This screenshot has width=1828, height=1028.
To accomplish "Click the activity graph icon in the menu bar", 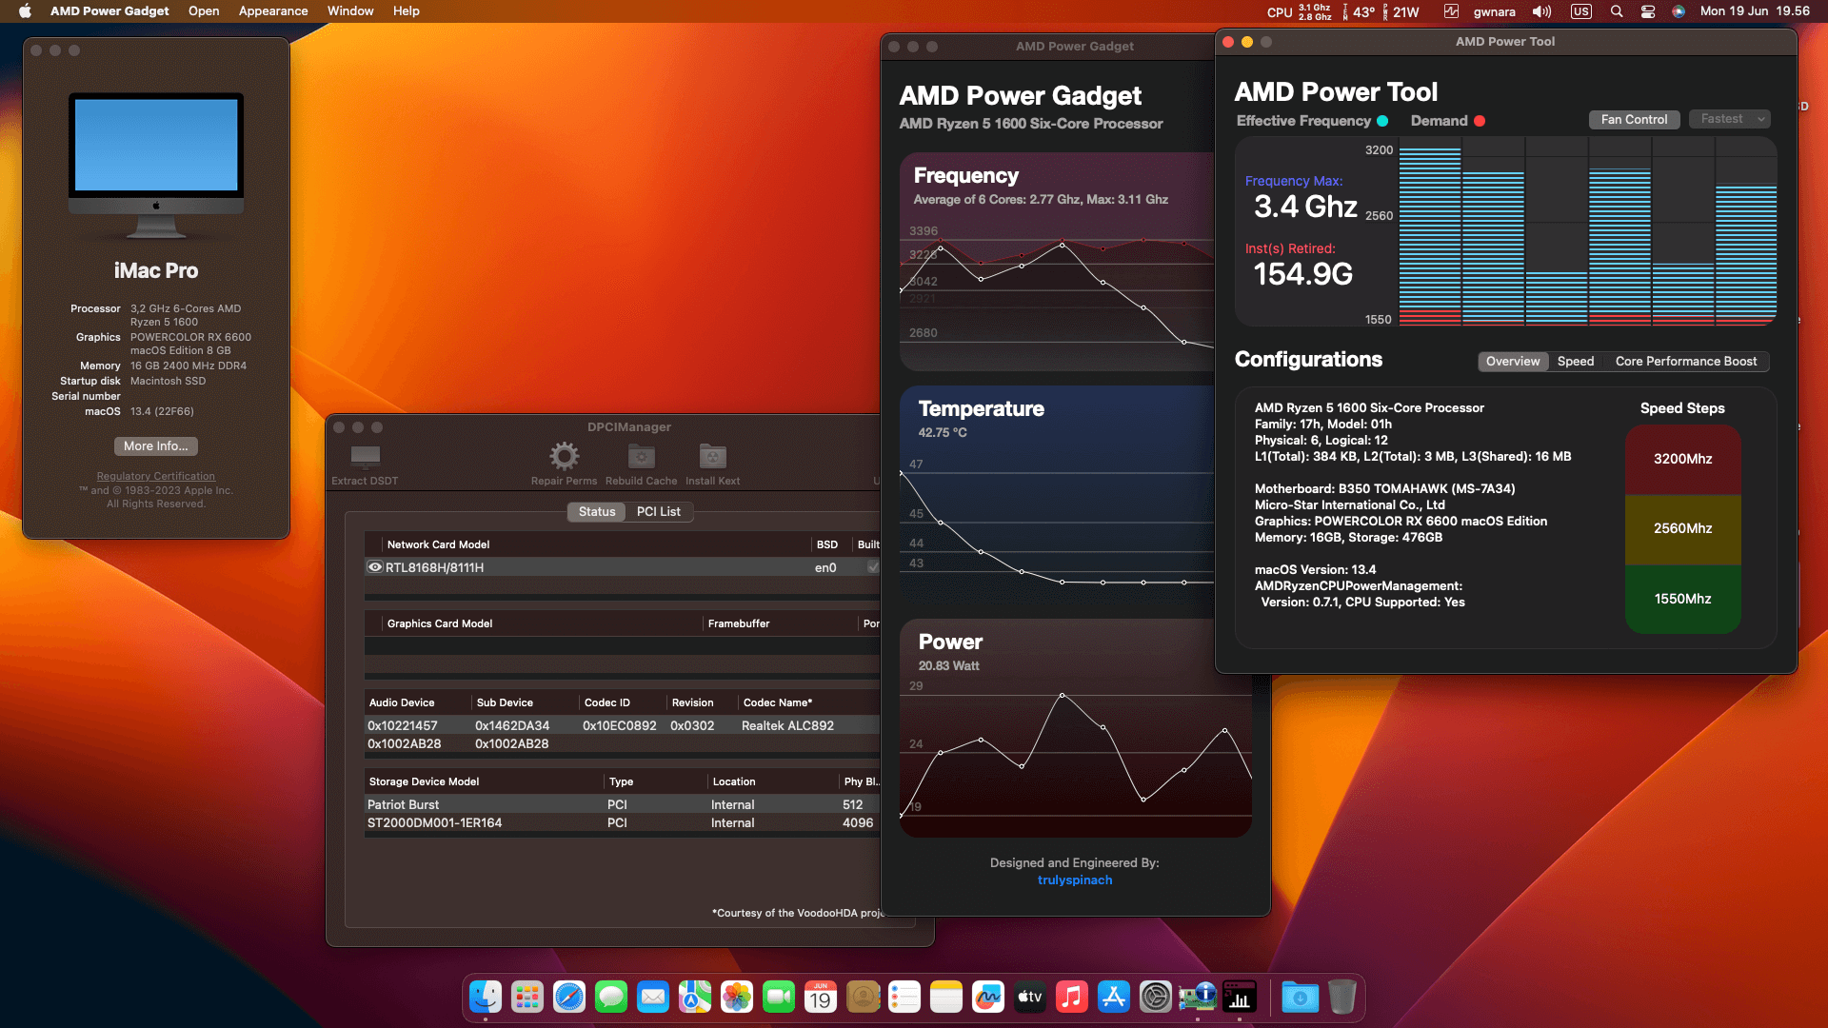I will click(1452, 11).
